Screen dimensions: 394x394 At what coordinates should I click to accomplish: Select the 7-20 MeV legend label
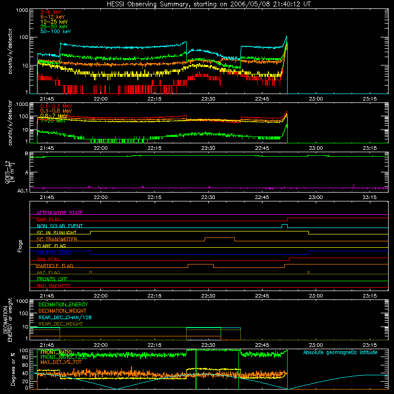pyautogui.click(x=53, y=121)
